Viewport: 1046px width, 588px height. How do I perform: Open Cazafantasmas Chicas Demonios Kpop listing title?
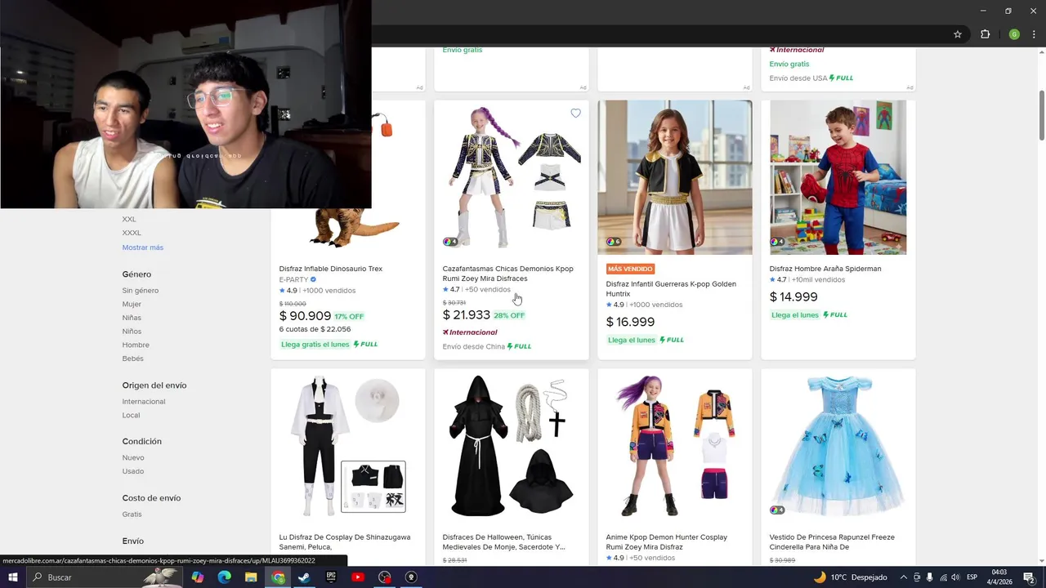tap(507, 274)
